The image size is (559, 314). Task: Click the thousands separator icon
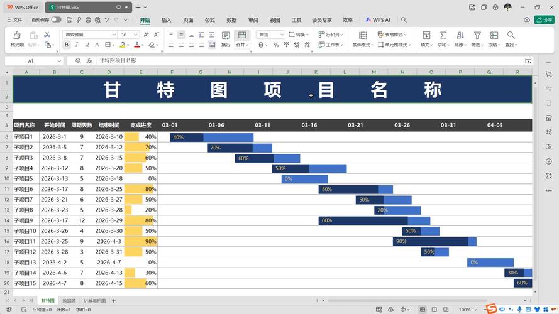[x=286, y=45]
